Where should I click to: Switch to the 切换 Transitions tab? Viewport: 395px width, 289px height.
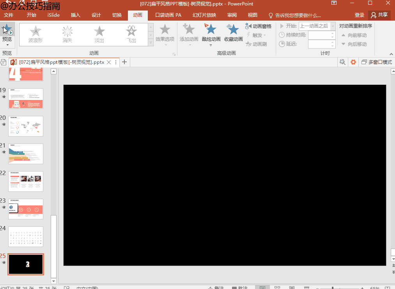click(x=117, y=15)
